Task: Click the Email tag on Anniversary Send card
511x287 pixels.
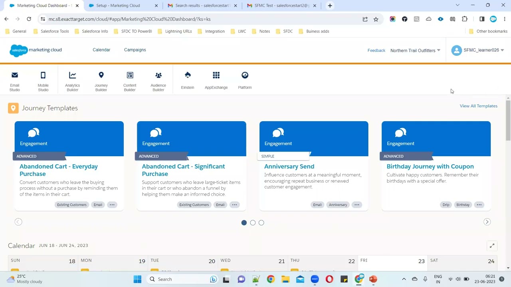Action: click(317, 204)
